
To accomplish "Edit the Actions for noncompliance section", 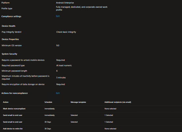I will [x=58, y=93].
